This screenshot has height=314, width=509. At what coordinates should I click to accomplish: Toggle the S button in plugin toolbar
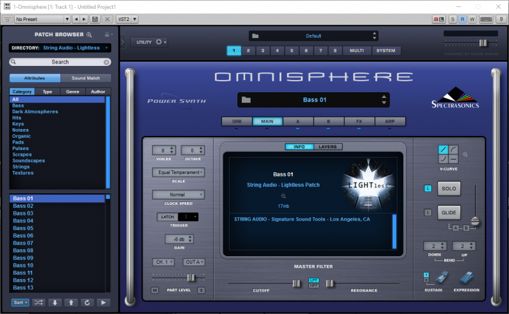tap(452, 19)
